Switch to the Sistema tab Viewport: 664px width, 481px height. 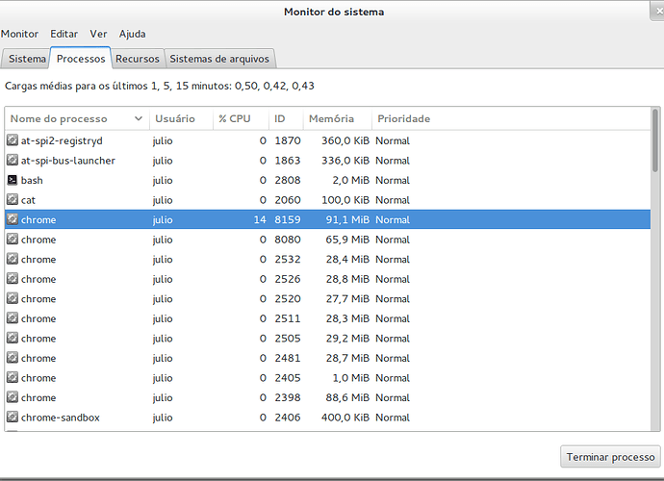pyautogui.click(x=27, y=59)
